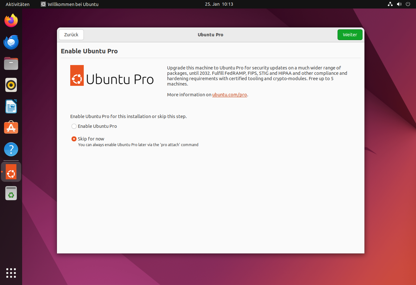Show applications grid
Viewport: 416px width, 285px height.
click(x=11, y=273)
